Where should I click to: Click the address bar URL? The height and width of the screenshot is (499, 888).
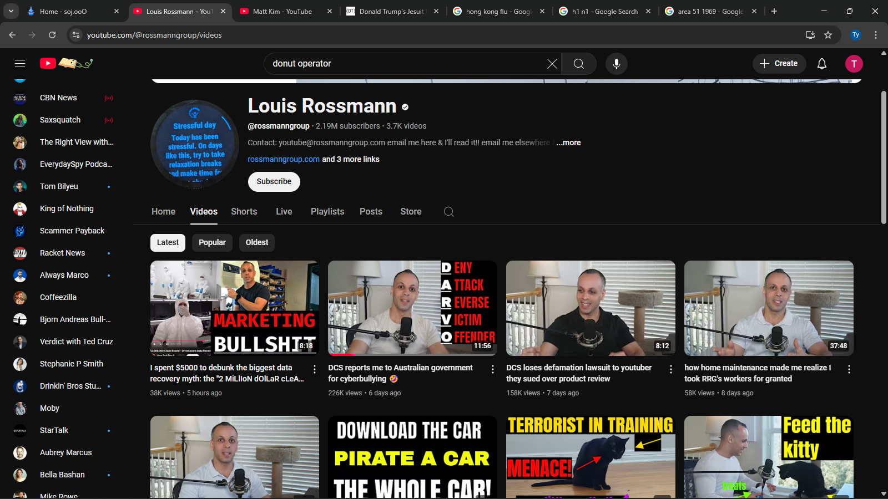click(x=154, y=35)
